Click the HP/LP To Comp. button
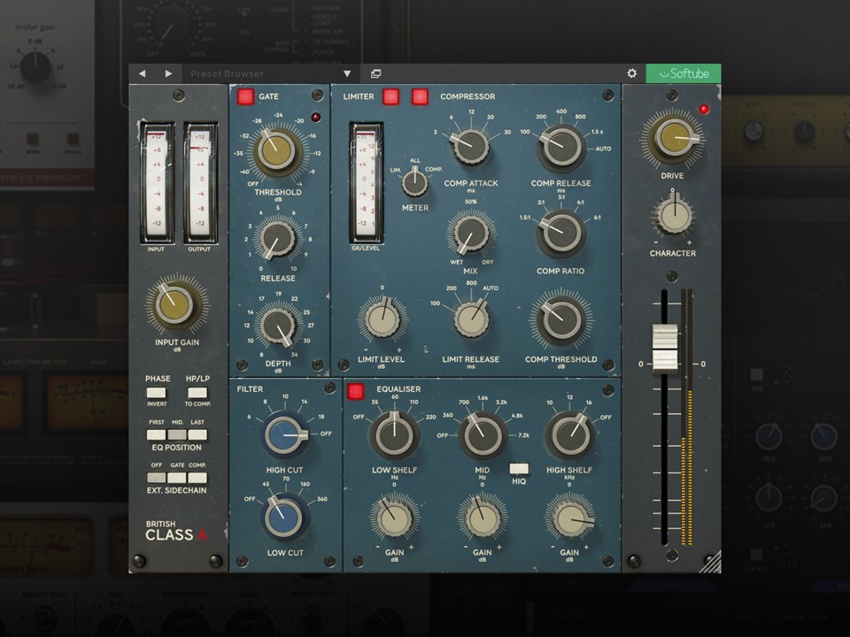Viewport: 850px width, 637px height. click(197, 392)
